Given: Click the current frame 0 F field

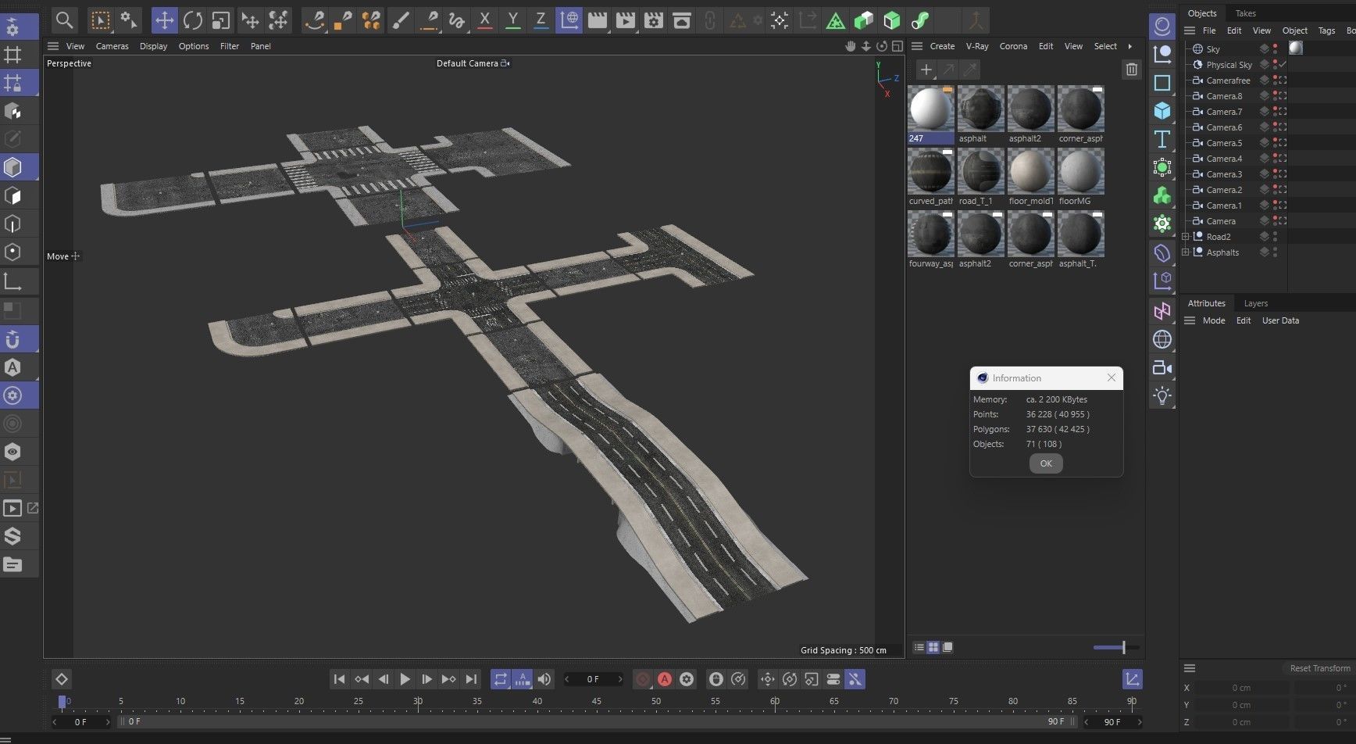Looking at the screenshot, I should [594, 679].
